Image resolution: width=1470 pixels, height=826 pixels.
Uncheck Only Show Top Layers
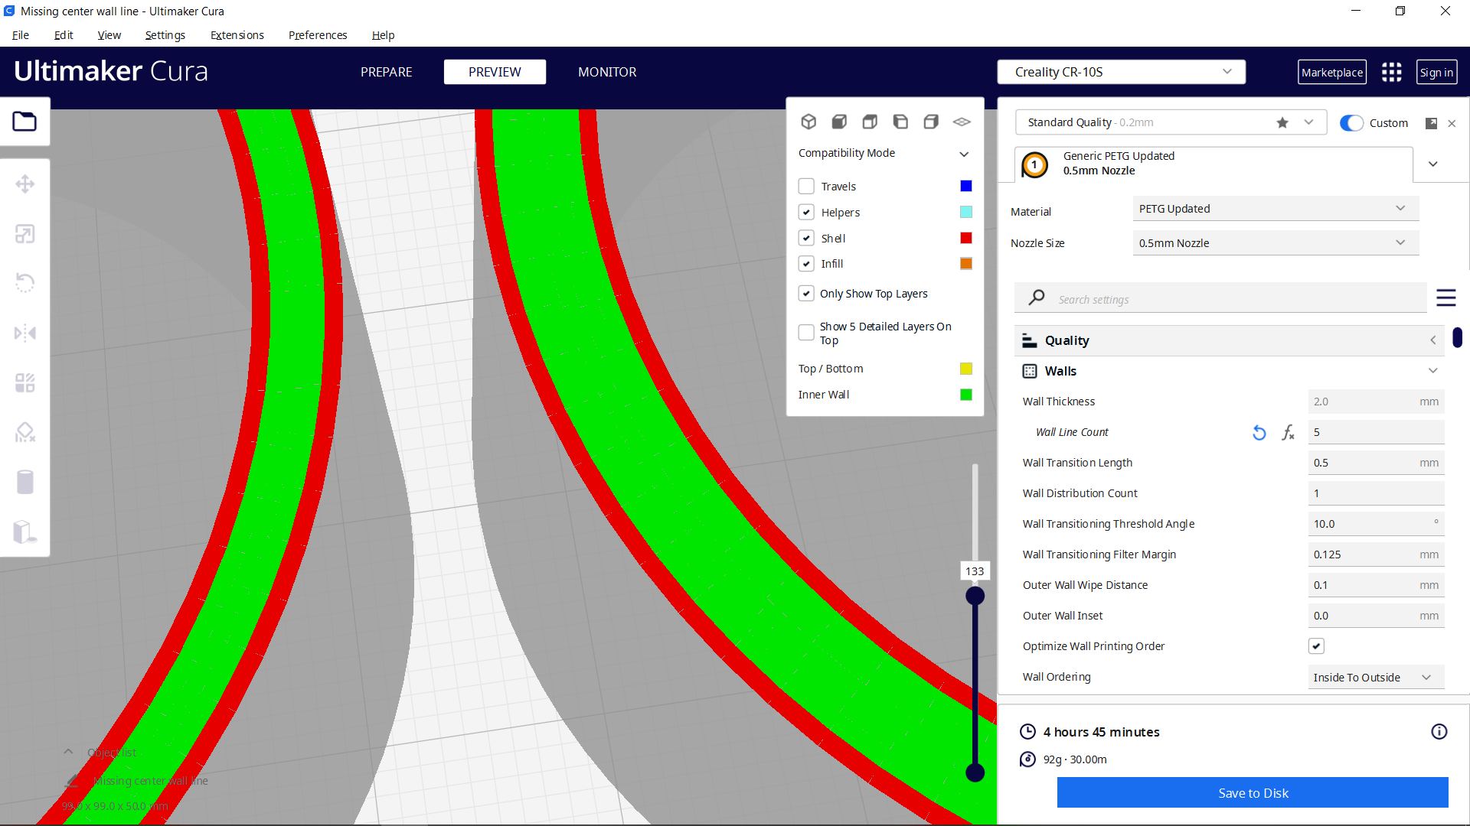pyautogui.click(x=806, y=294)
